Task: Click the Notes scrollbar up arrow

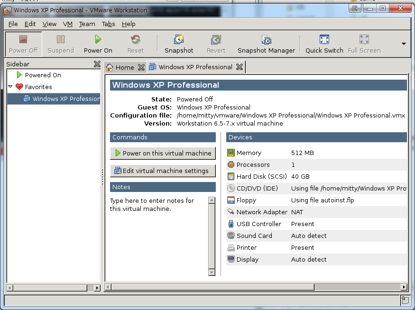Action: click(x=212, y=200)
